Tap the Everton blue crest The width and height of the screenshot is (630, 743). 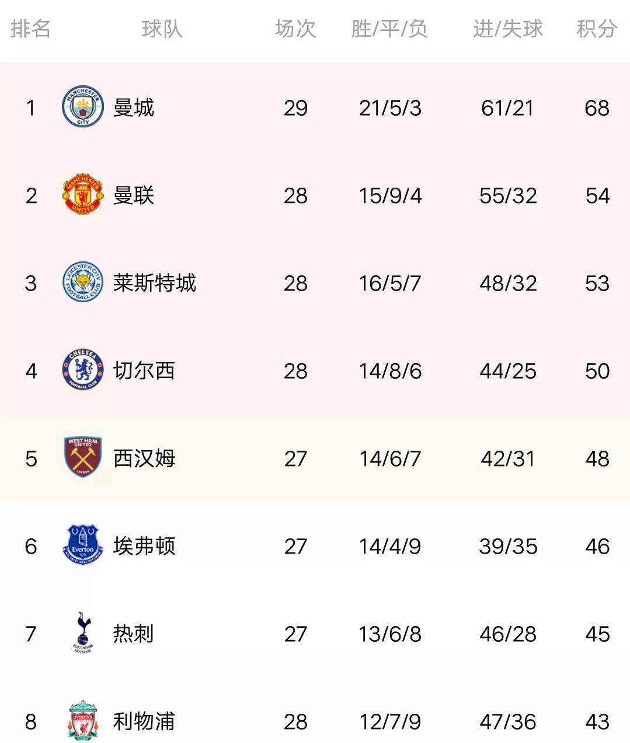click(x=83, y=545)
